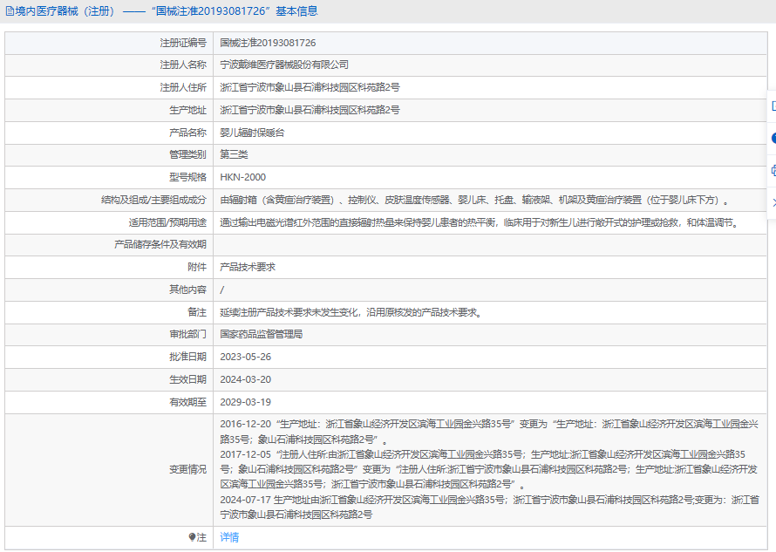The height and width of the screenshot is (552, 776).
Task: Click the 管理类别 field label
Action: [x=187, y=154]
